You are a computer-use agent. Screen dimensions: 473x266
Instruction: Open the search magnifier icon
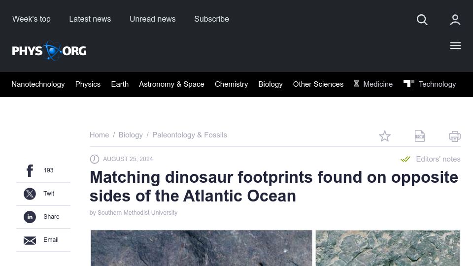422,20
